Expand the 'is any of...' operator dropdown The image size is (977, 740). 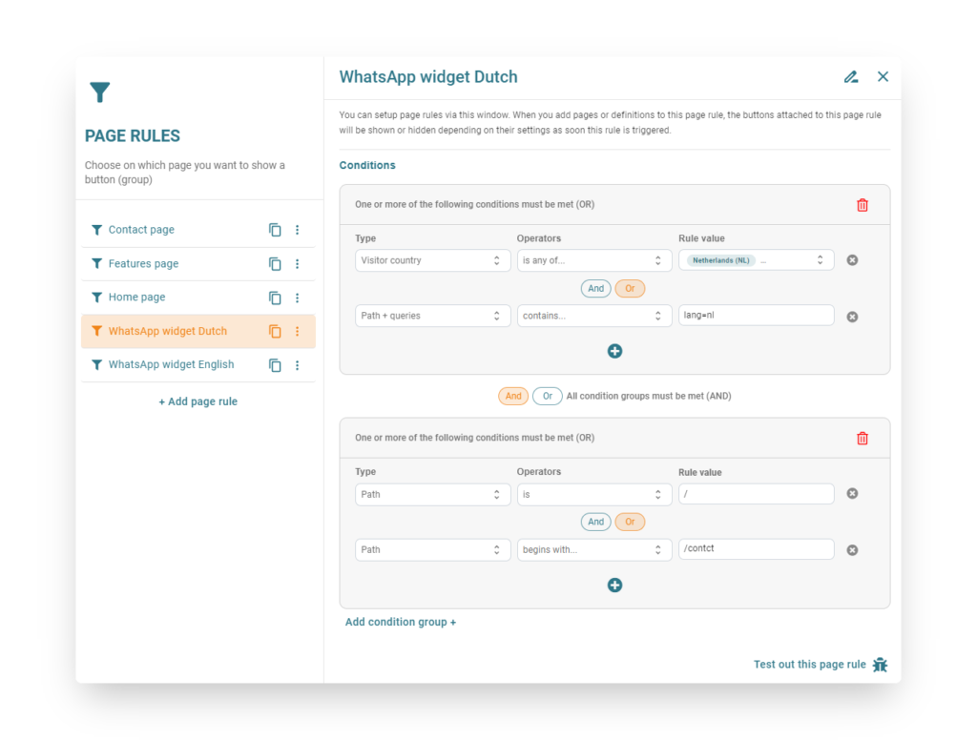(593, 260)
